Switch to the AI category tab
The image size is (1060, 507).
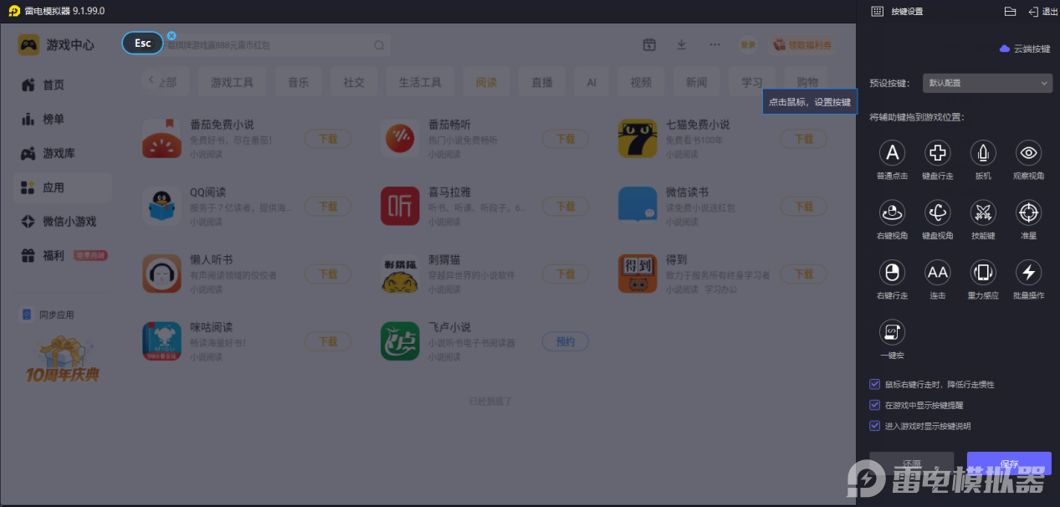(x=591, y=83)
